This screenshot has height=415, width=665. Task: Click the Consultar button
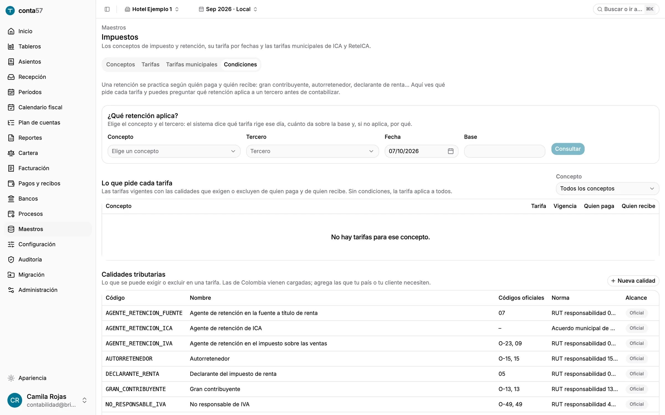click(568, 149)
